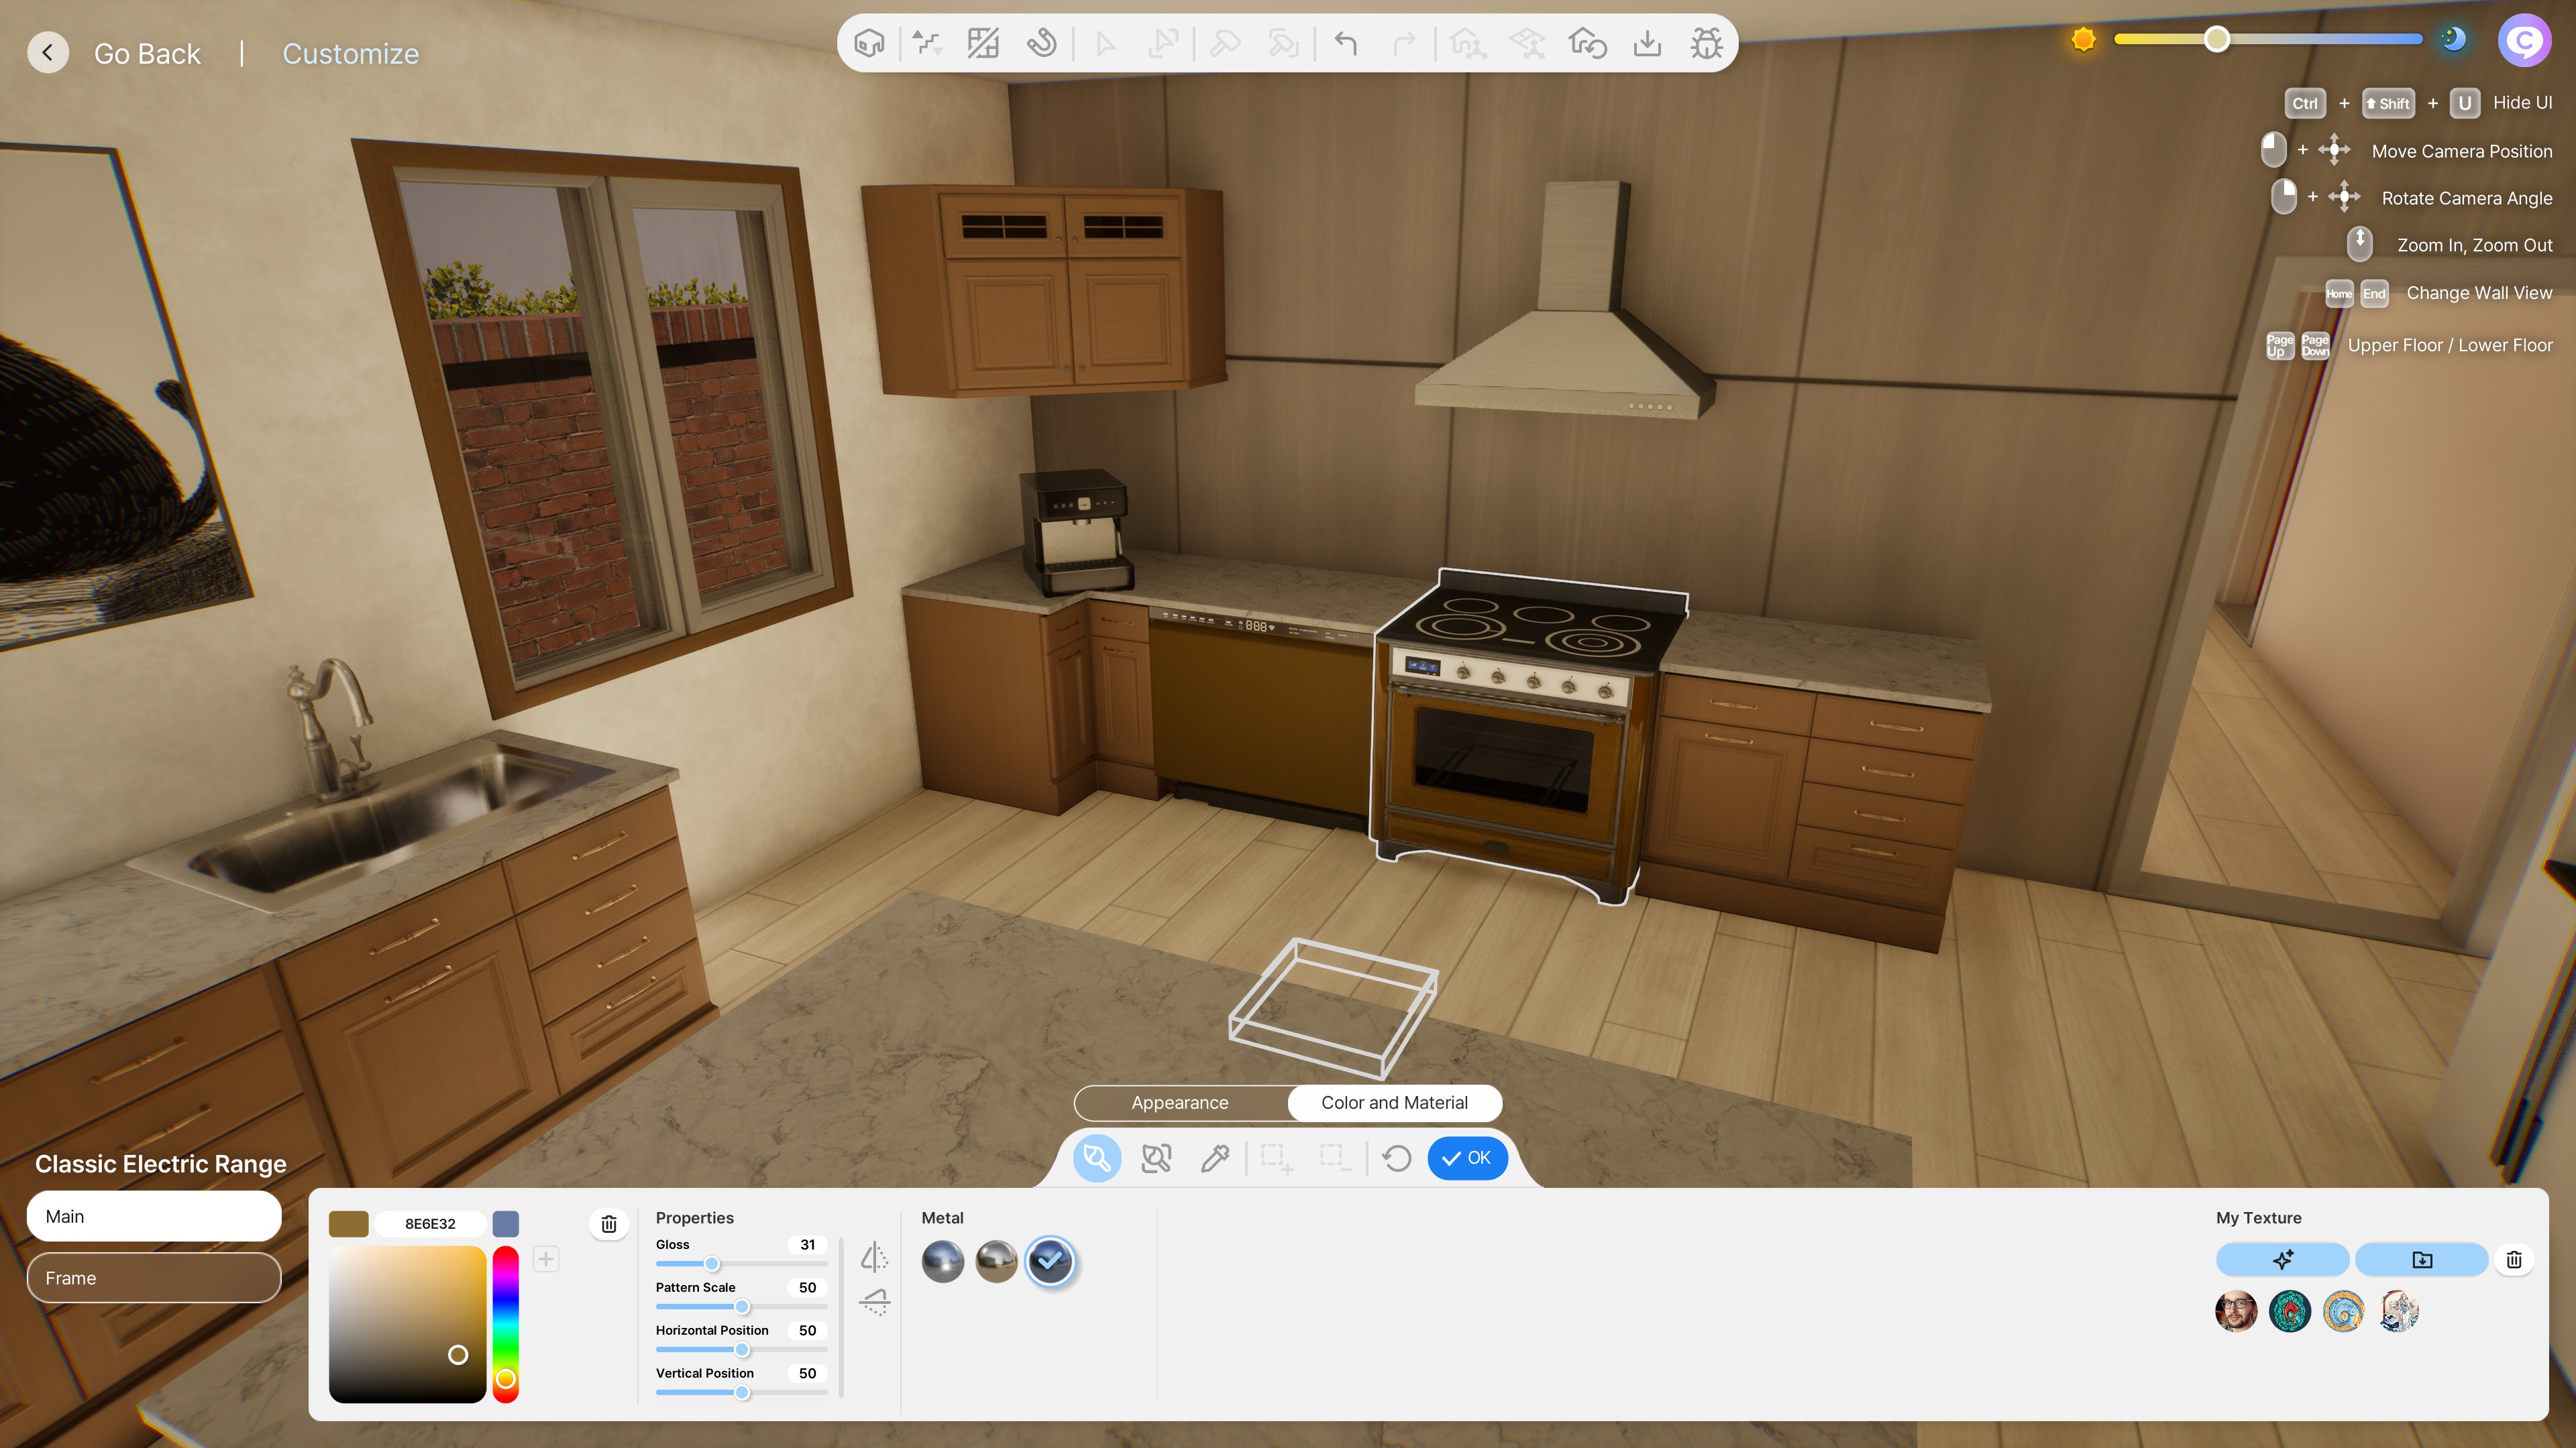2576x1448 pixels.
Task: Select the arrow pointer tool
Action: [x=1105, y=43]
